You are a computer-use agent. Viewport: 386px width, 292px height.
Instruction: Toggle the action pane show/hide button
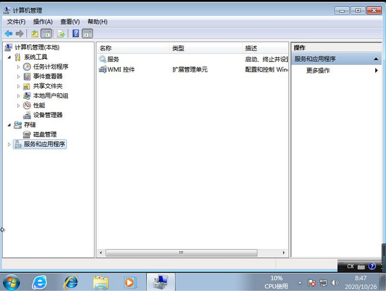87,34
